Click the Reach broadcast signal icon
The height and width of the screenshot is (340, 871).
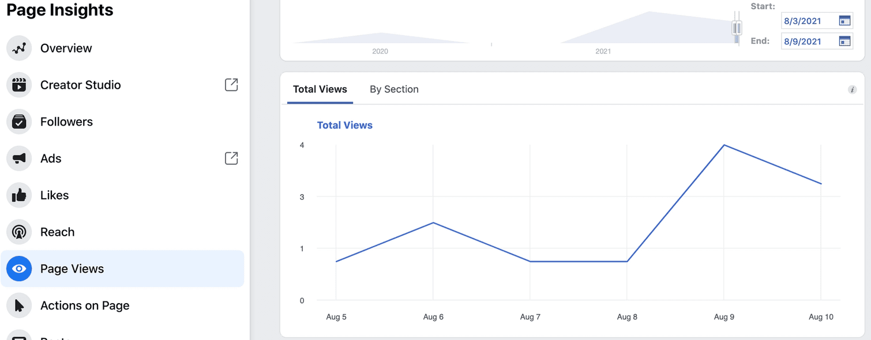pyautogui.click(x=19, y=232)
